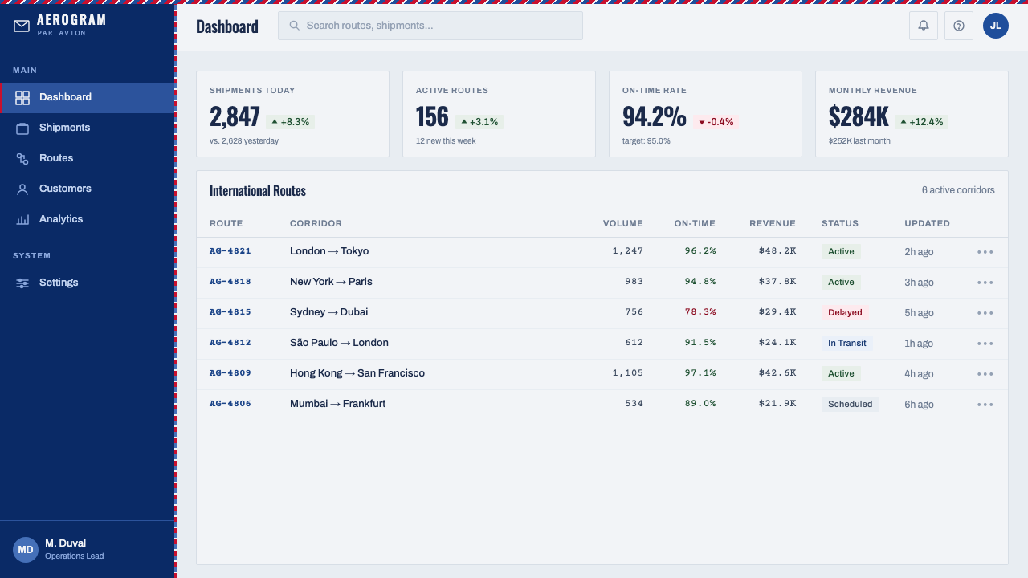This screenshot has width=1028, height=578.
Task: Sort by the On-Time column header
Action: coord(695,224)
